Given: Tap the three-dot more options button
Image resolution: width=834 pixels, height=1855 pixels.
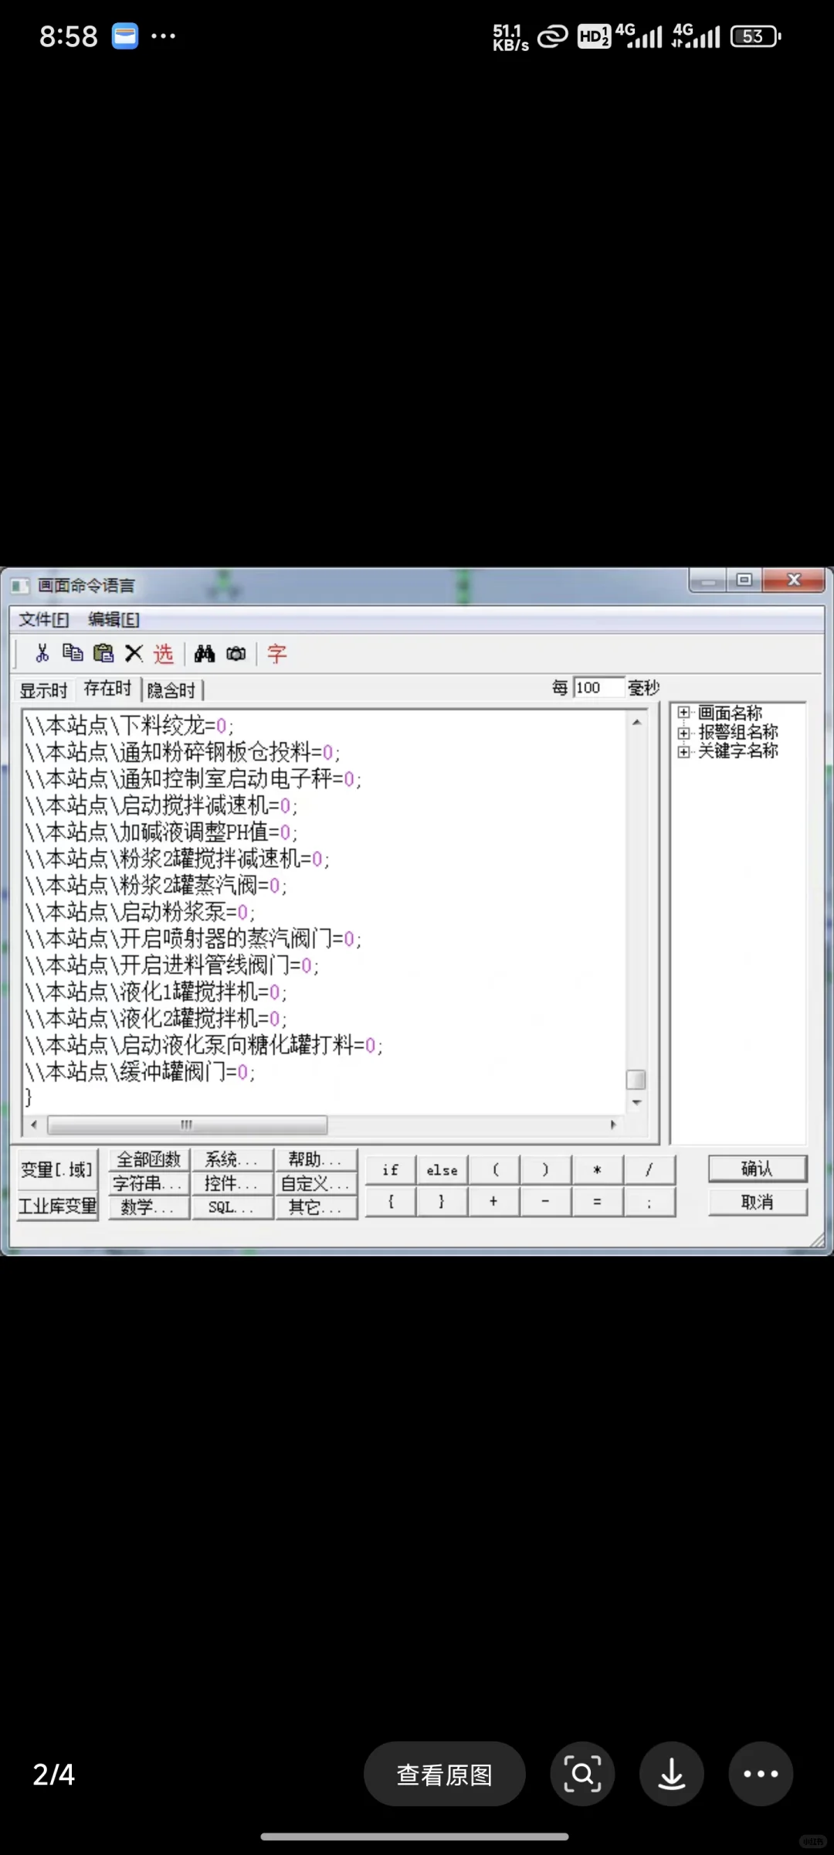Looking at the screenshot, I should 761,1774.
